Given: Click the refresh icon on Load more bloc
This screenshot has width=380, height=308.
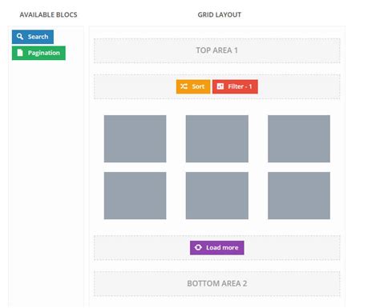Looking at the screenshot, I should click(x=198, y=247).
